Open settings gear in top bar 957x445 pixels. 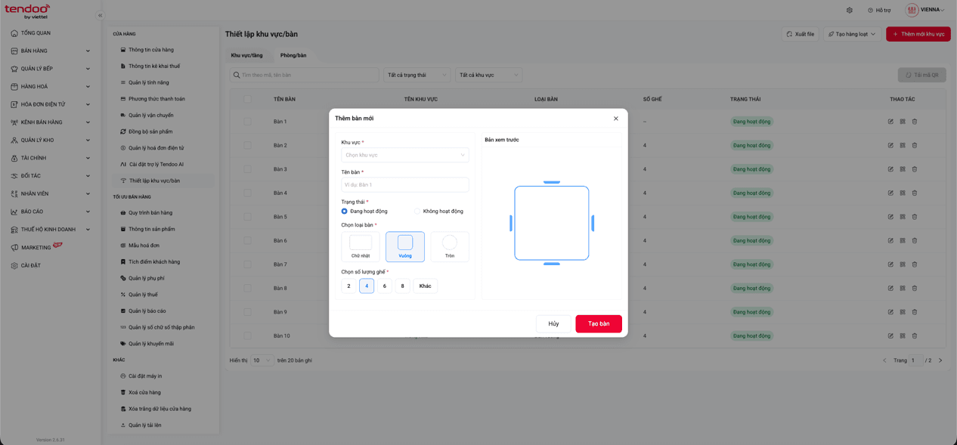click(x=850, y=11)
